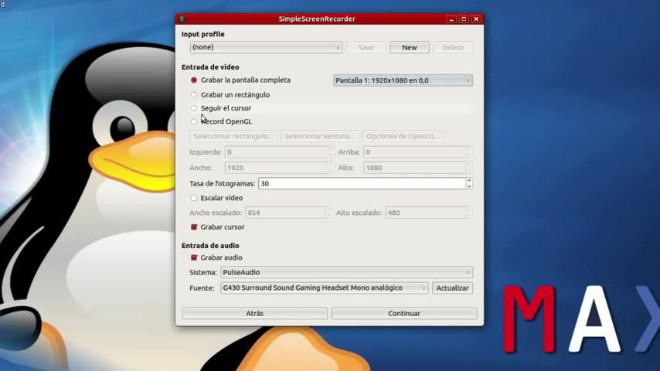Click the Entrada de vídeo heading text

(x=210, y=67)
